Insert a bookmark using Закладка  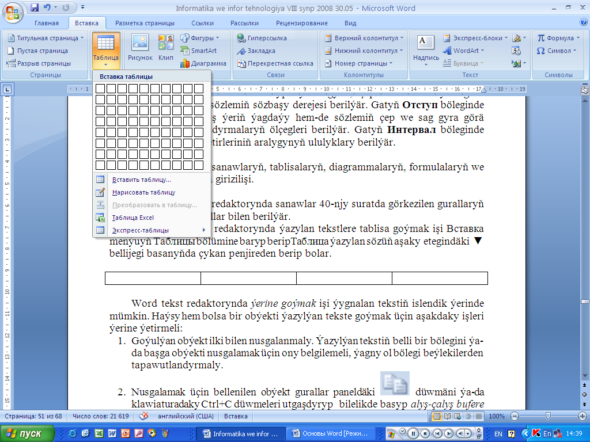pyautogui.click(x=256, y=51)
